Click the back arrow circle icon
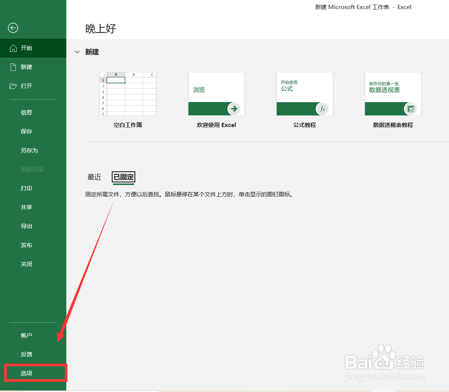 [13, 28]
